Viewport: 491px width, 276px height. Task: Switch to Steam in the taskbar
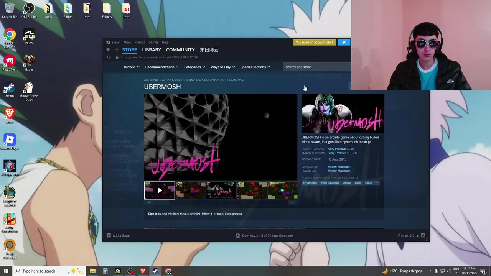tap(155, 271)
